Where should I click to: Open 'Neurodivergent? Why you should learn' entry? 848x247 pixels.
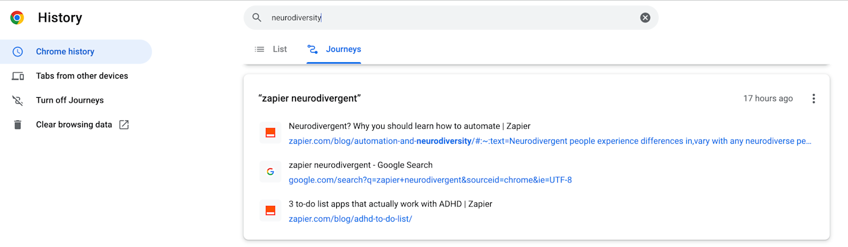point(409,126)
